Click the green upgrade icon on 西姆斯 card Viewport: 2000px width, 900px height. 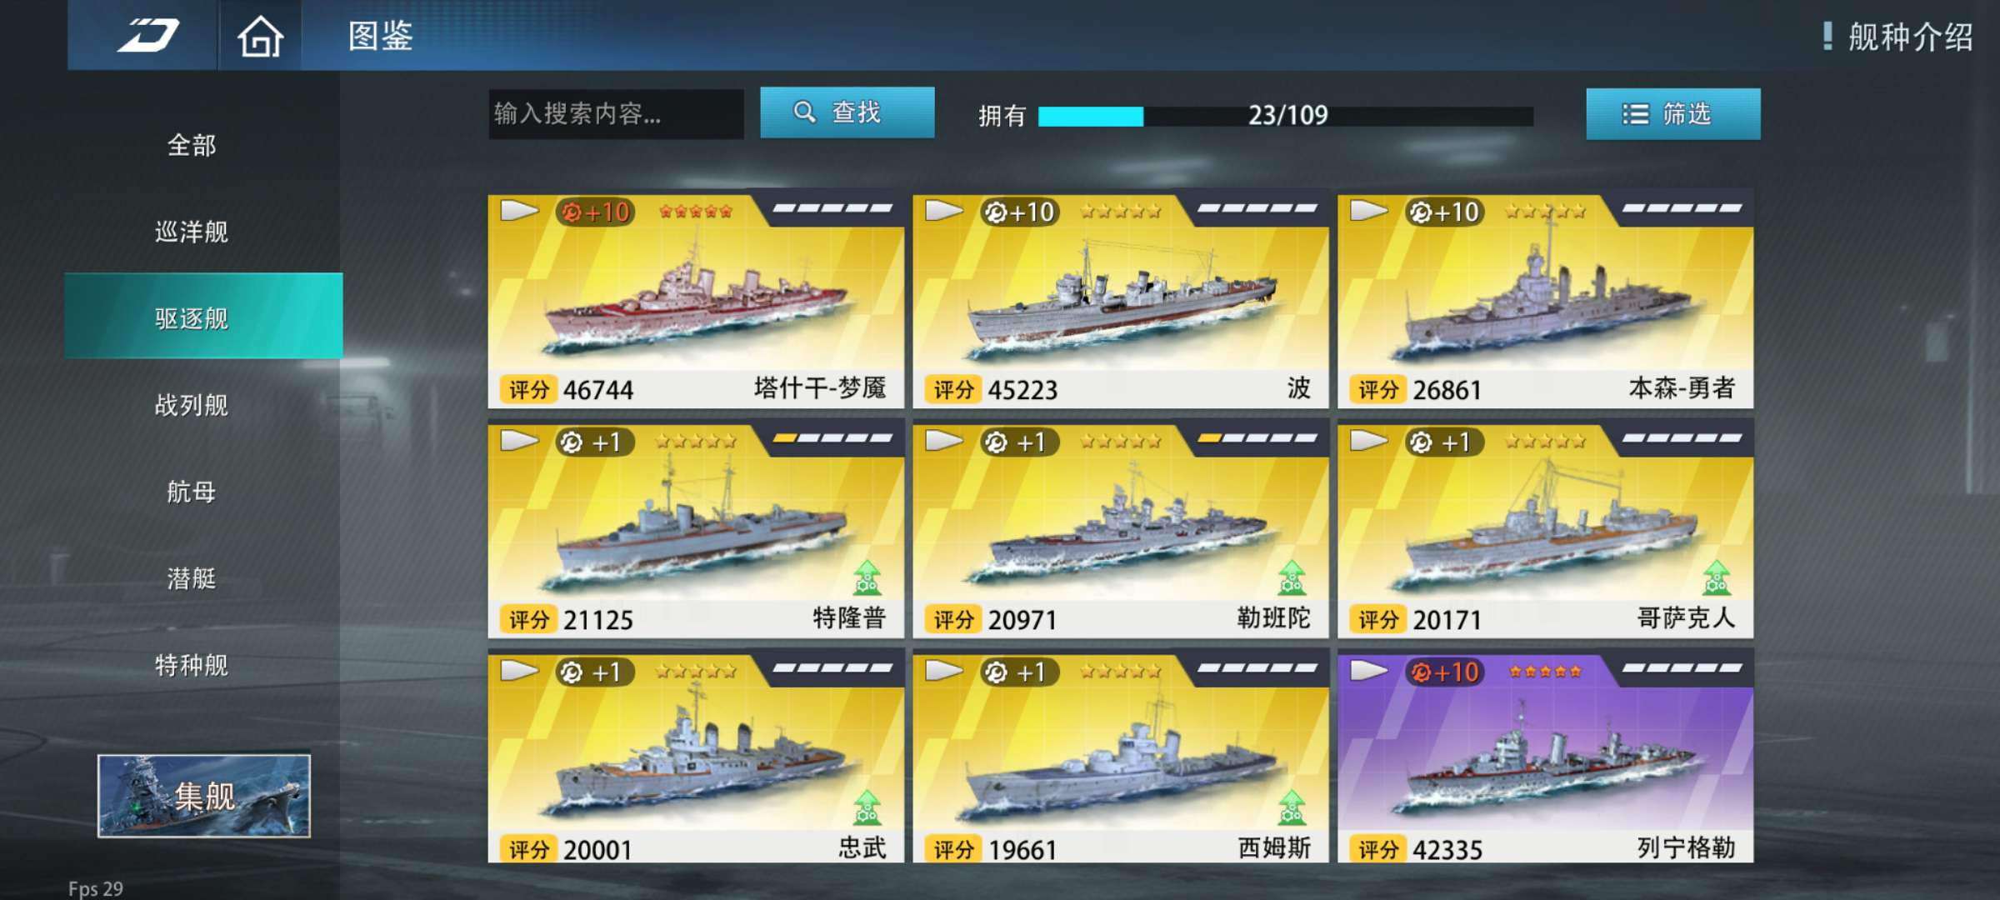click(x=1292, y=807)
